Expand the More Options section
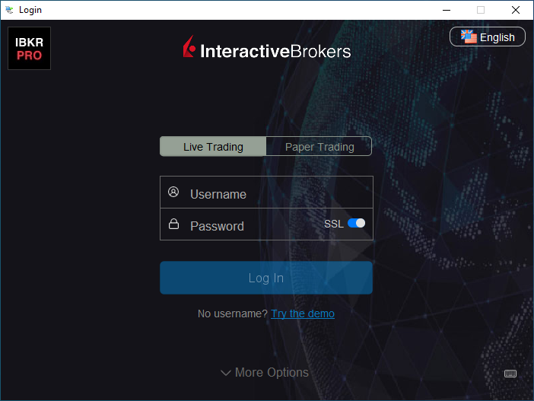 coord(265,372)
